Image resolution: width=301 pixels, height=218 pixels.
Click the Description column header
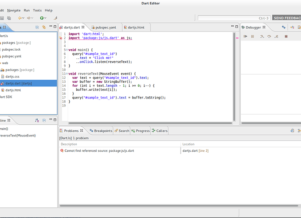point(120,144)
